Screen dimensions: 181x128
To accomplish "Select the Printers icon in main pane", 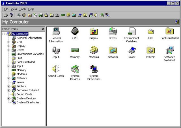I will pyautogui.click(x=151, y=50).
